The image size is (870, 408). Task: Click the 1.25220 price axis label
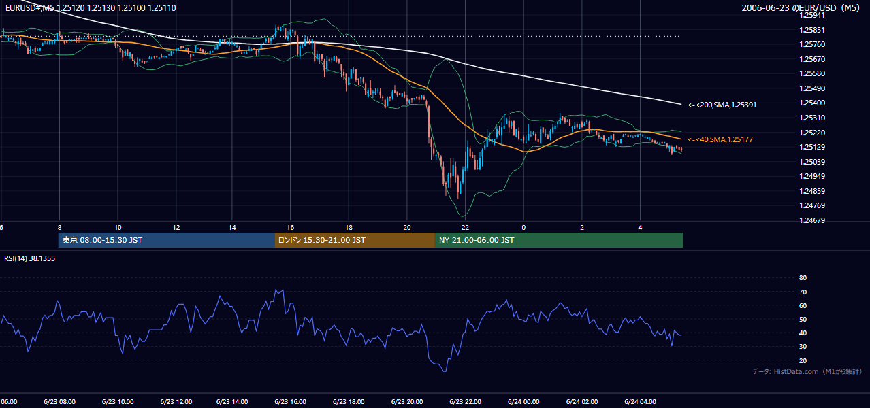pos(812,133)
